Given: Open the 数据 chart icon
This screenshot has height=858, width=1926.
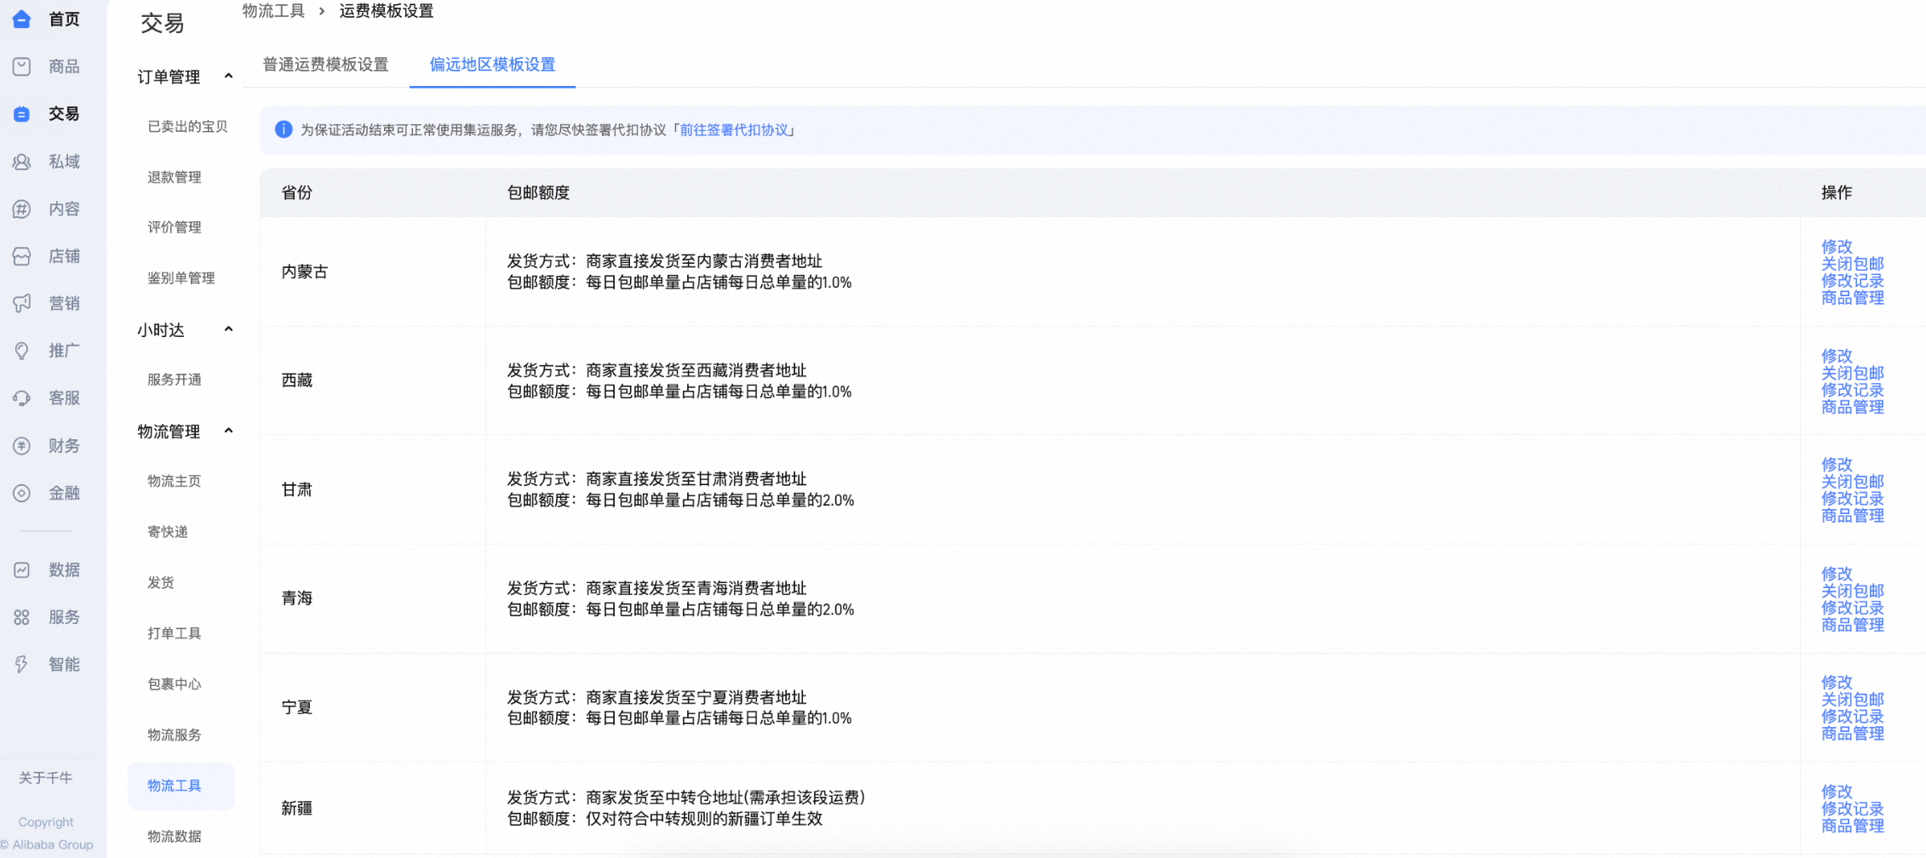Looking at the screenshot, I should point(22,570).
